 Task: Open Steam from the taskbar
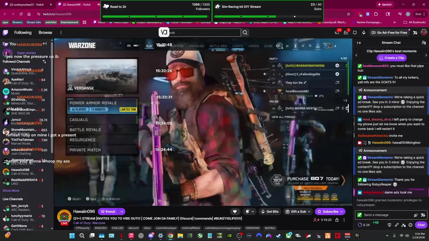(x=279, y=236)
